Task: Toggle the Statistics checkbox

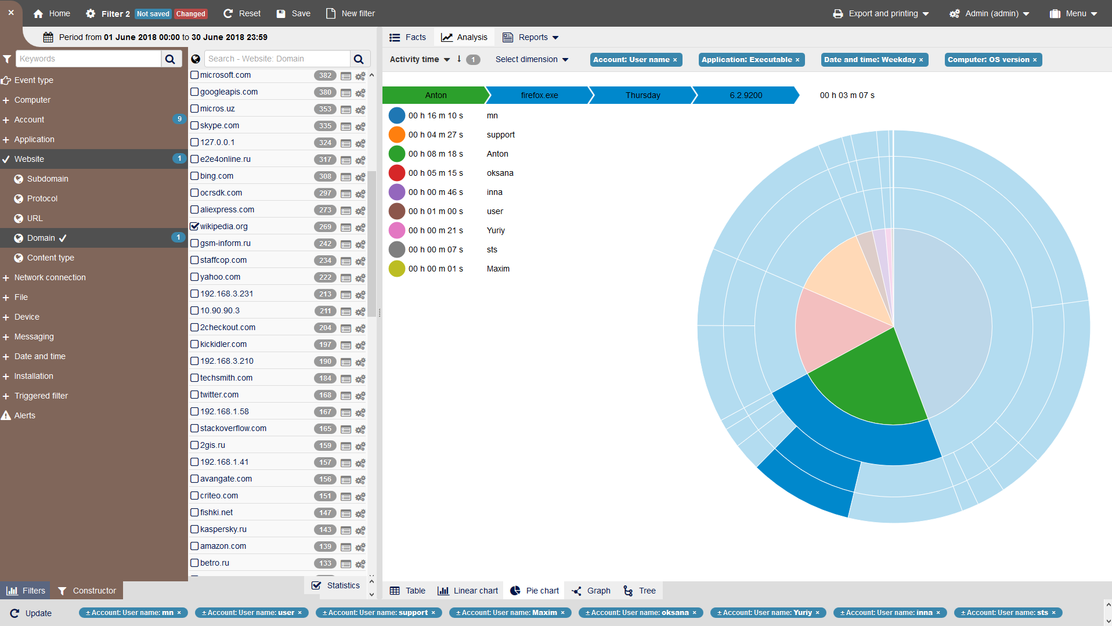Action: tap(316, 585)
